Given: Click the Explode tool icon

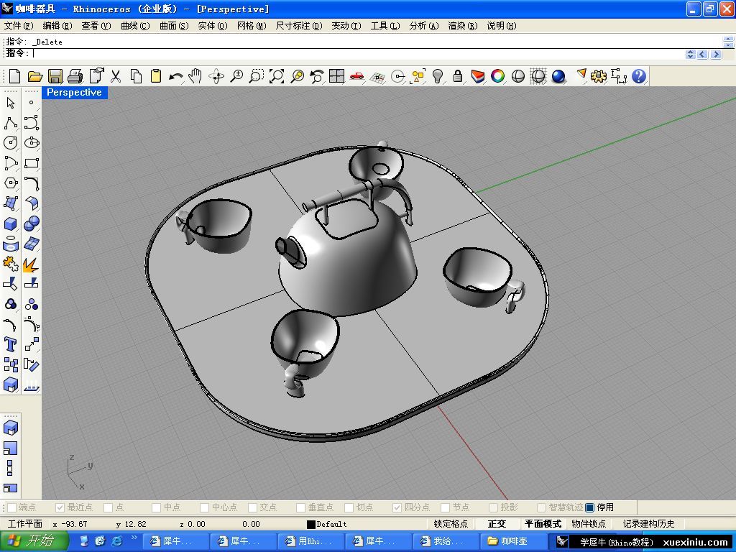Looking at the screenshot, I should pos(31,264).
